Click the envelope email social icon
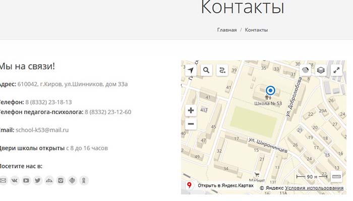 [3, 180]
